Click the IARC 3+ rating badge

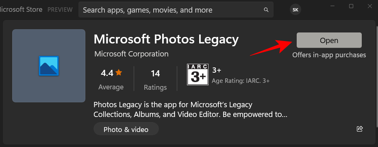tap(198, 75)
